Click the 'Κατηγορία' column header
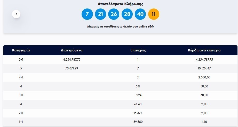Viewport: 238px width, 127px height. 21,50
